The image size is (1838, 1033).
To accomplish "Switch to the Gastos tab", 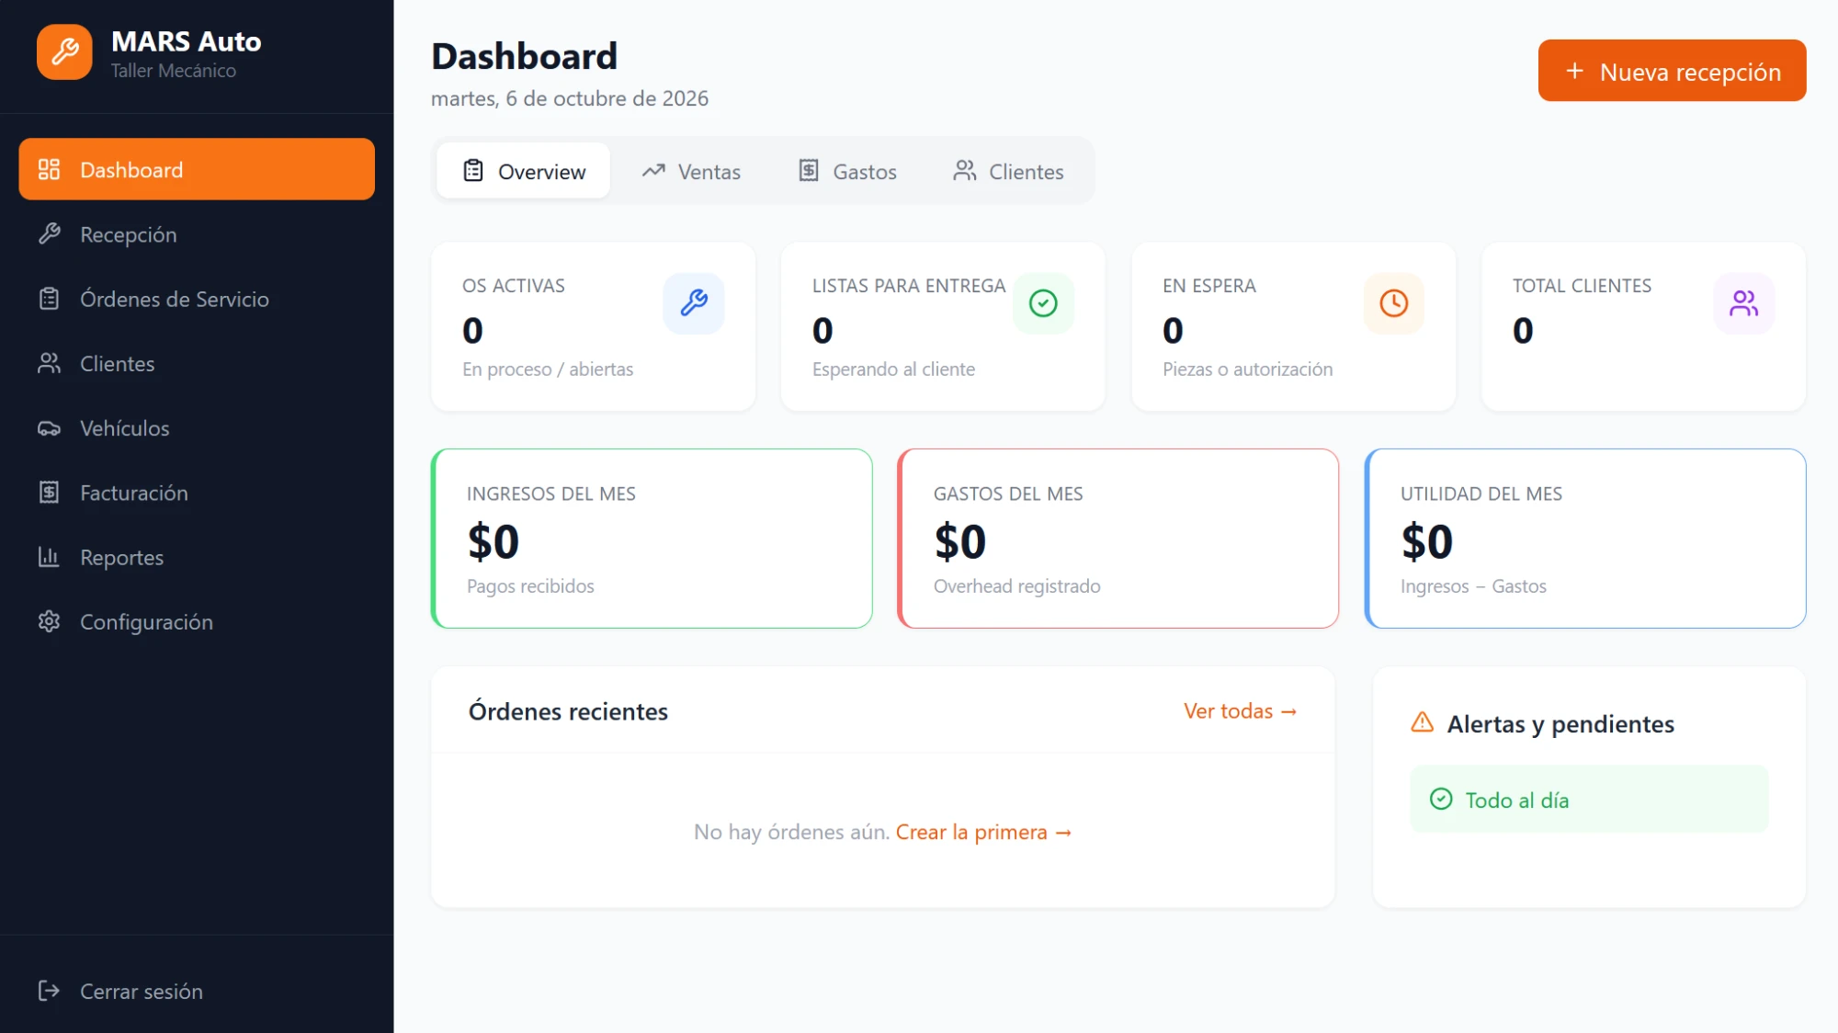I will [x=846, y=171].
